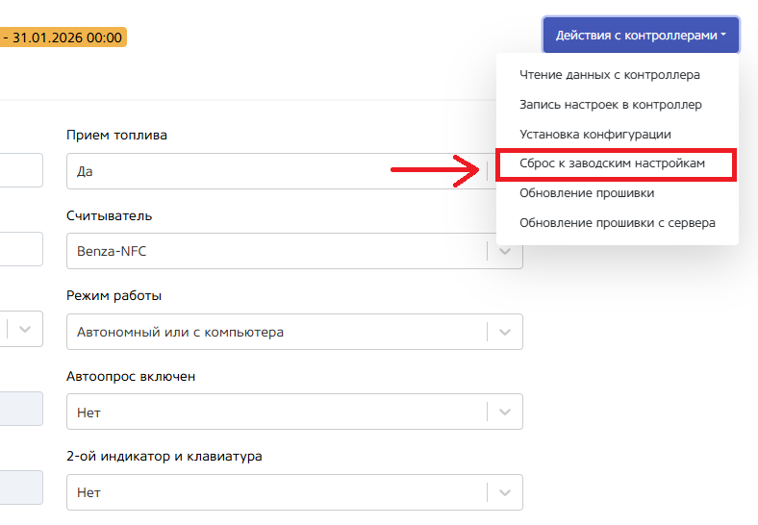Click the orange "31.01.2026 00:00" date badge
This screenshot has width=758, height=525.
click(x=63, y=37)
